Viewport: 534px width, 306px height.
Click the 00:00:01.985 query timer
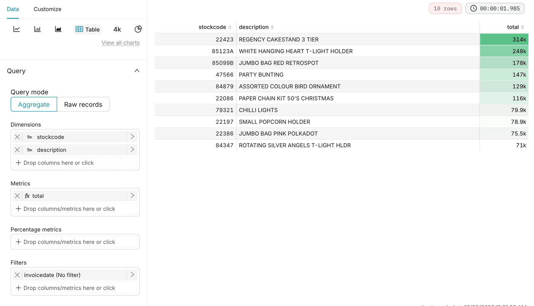[495, 8]
